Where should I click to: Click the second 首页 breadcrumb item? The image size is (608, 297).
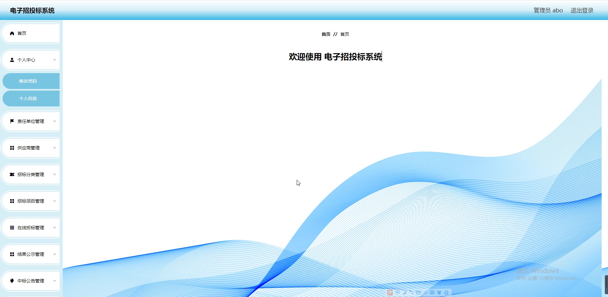[x=345, y=34]
